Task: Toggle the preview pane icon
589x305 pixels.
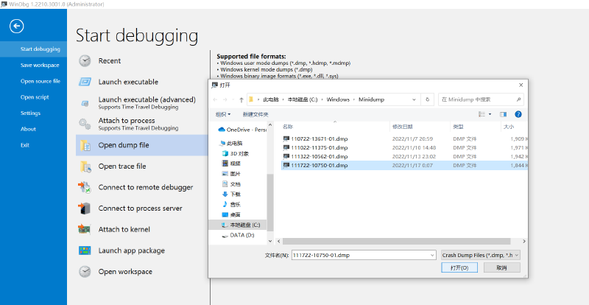Action: 504,114
